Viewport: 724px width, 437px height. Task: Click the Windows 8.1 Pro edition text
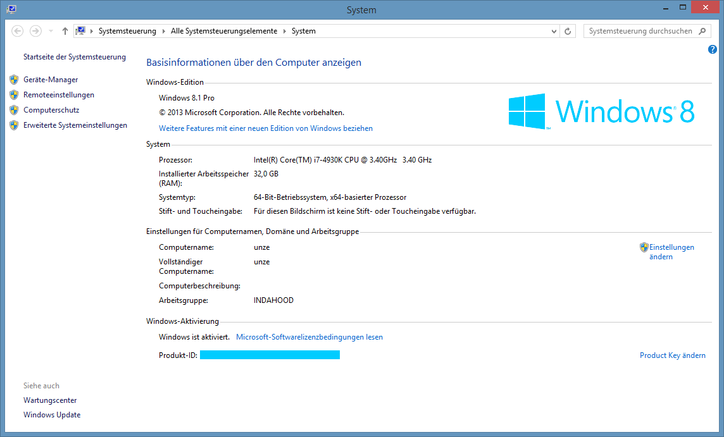[187, 98]
